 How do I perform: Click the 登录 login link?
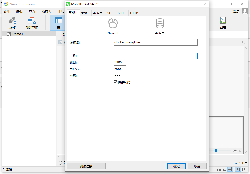click(236, 11)
